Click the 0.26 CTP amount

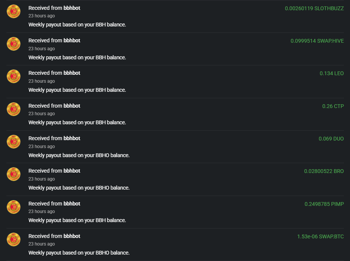point(333,106)
